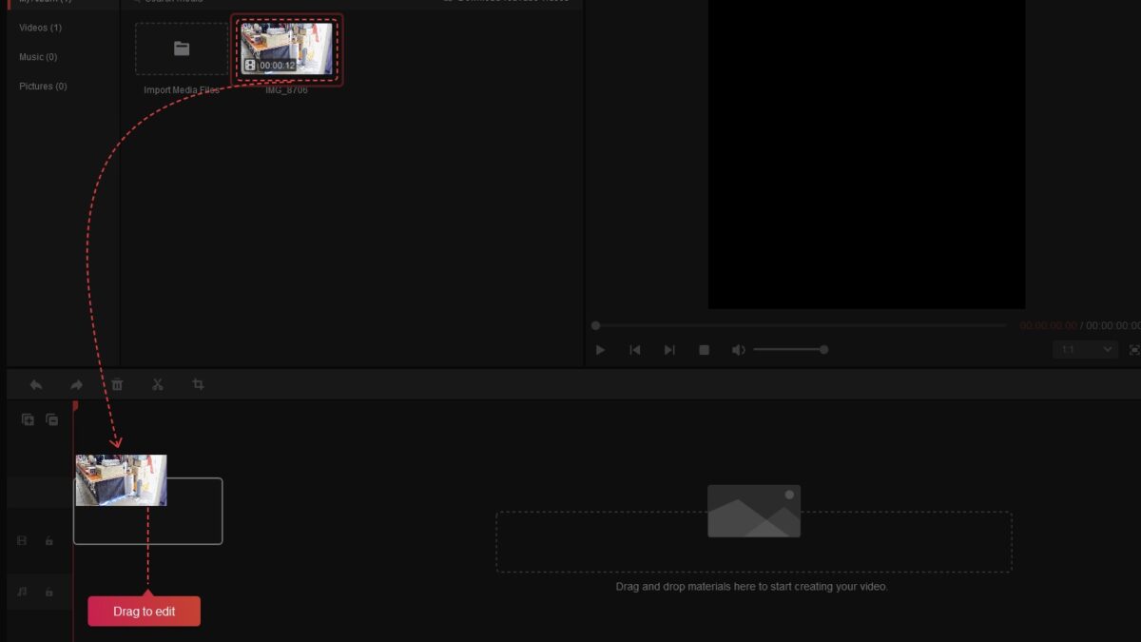This screenshot has height=642, width=1141.
Task: Add a new timeline track
Action: pyautogui.click(x=28, y=419)
